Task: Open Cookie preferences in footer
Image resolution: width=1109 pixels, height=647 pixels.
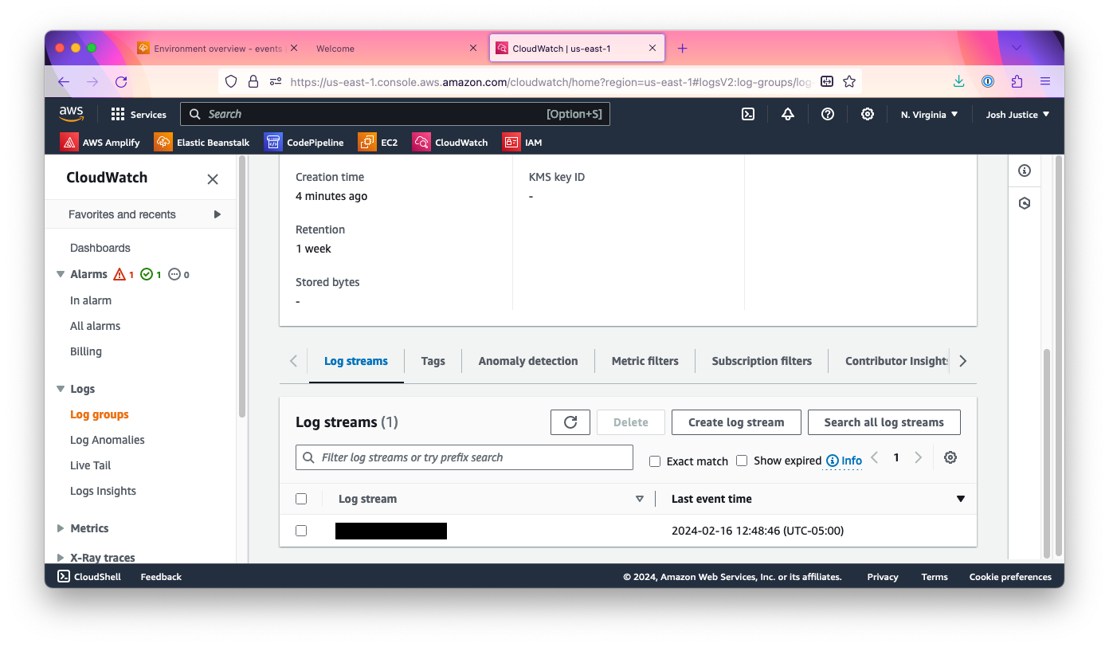Action: point(1010,577)
